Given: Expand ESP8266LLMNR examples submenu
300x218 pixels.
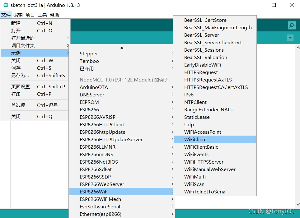Looking at the screenshot, I should [x=121, y=147].
